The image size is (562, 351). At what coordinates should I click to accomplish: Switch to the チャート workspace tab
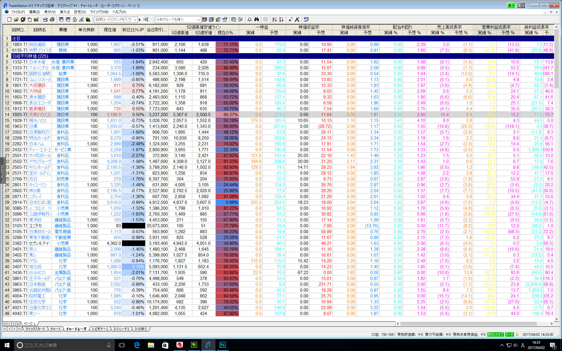pyautogui.click(x=56, y=329)
